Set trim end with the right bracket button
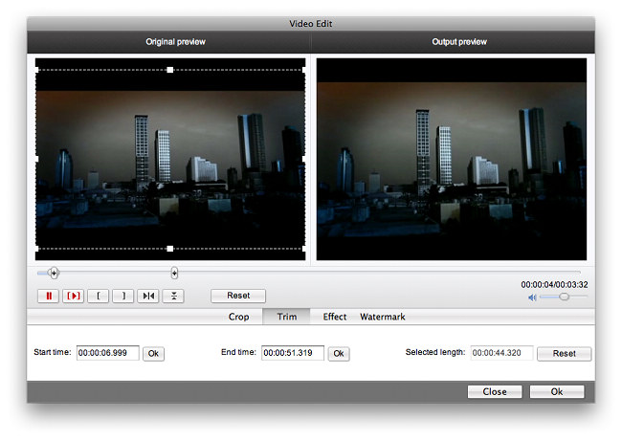 pyautogui.click(x=123, y=297)
